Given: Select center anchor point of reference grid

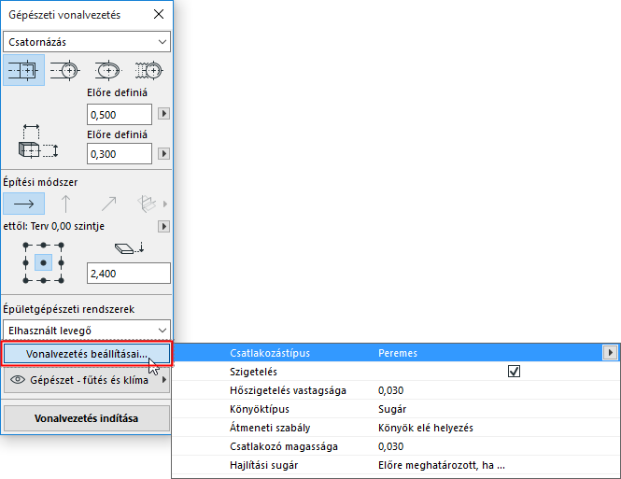Looking at the screenshot, I should pyautogui.click(x=43, y=263).
